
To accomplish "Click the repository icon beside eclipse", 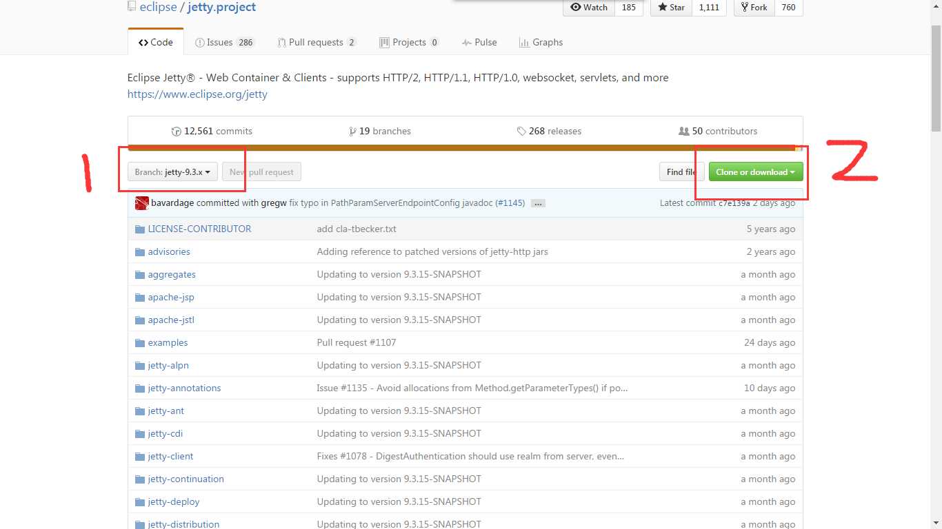I will click(132, 7).
